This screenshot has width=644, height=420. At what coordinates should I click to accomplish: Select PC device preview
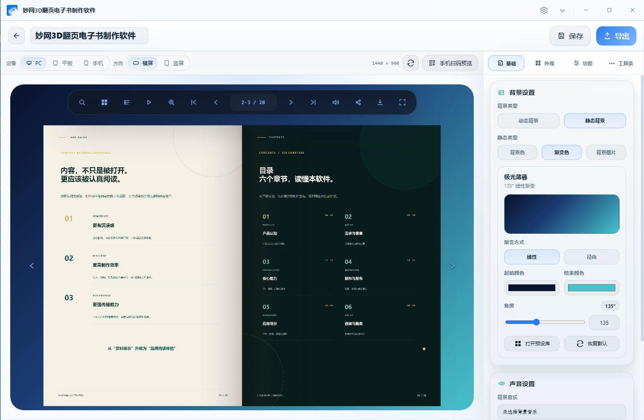[34, 63]
